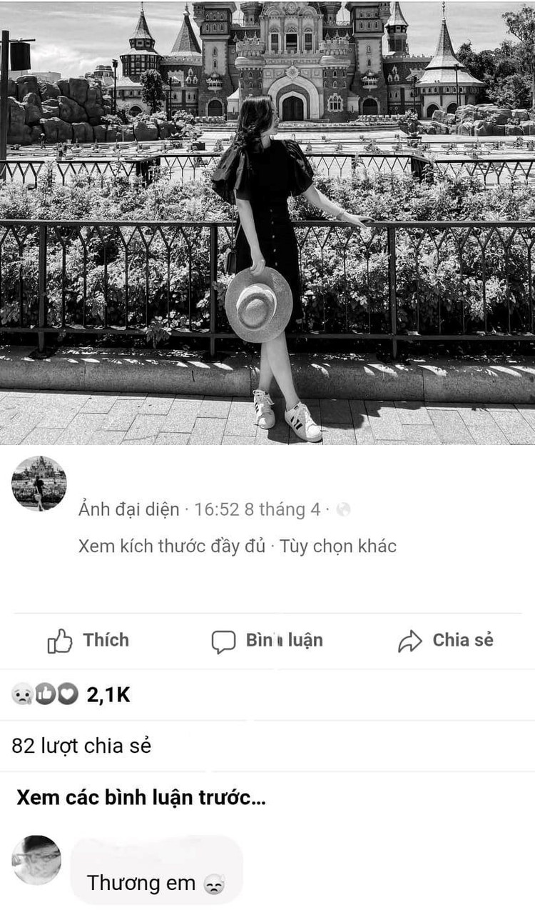Open Tùy chọn khác options

coord(338,546)
